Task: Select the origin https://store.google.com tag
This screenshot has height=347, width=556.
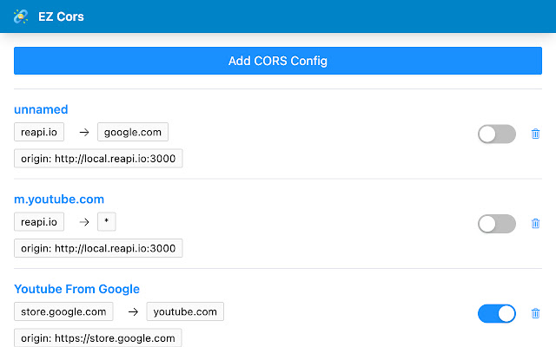Action: (x=98, y=337)
